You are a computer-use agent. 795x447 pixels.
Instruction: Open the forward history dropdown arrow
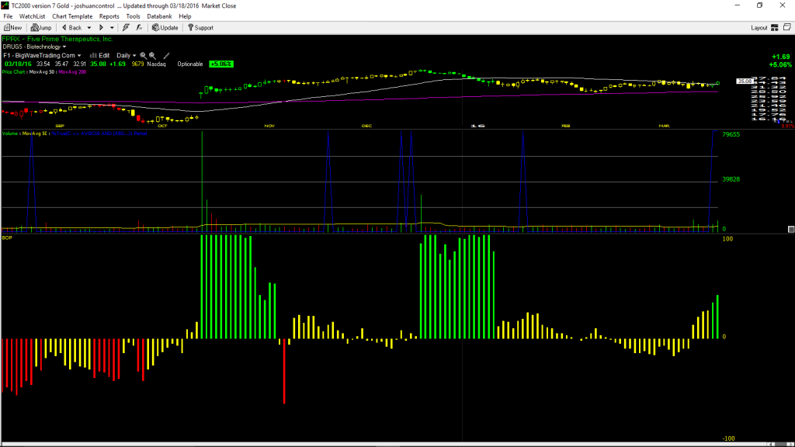click(x=112, y=28)
